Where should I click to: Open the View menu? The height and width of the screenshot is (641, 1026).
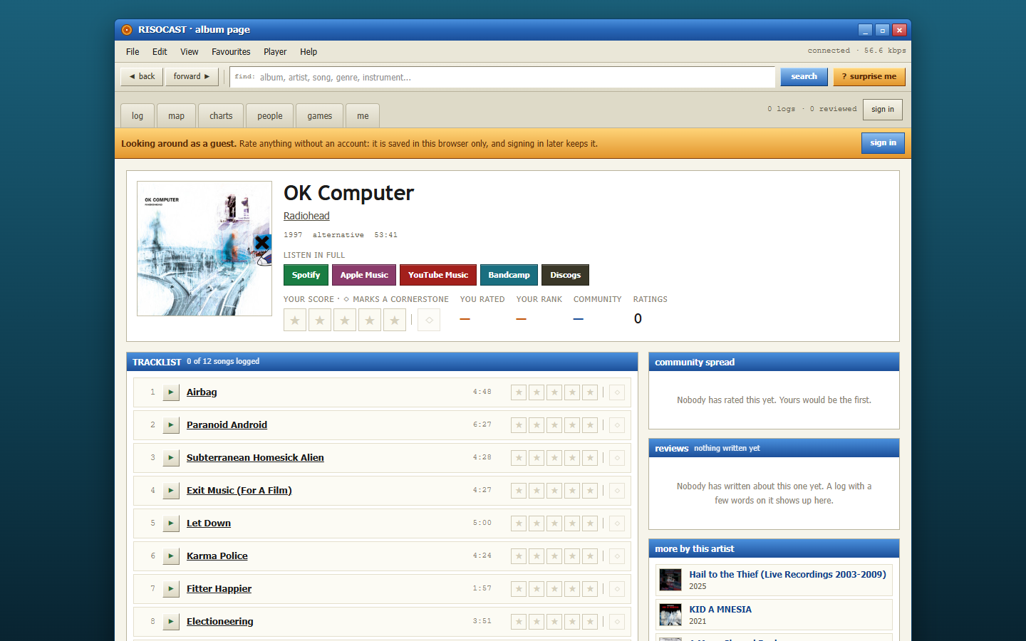(x=190, y=52)
